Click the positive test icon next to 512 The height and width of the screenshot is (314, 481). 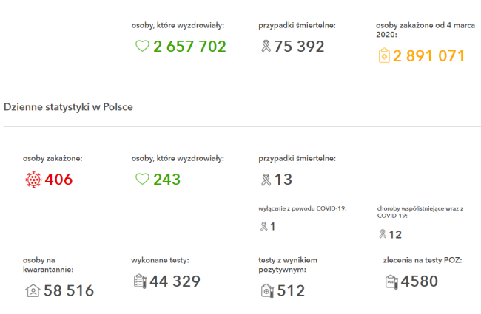267,290
